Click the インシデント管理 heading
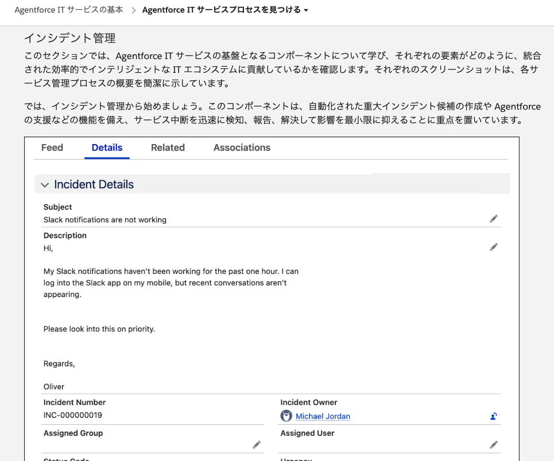Viewport: 554px width, 461px height. tap(69, 38)
